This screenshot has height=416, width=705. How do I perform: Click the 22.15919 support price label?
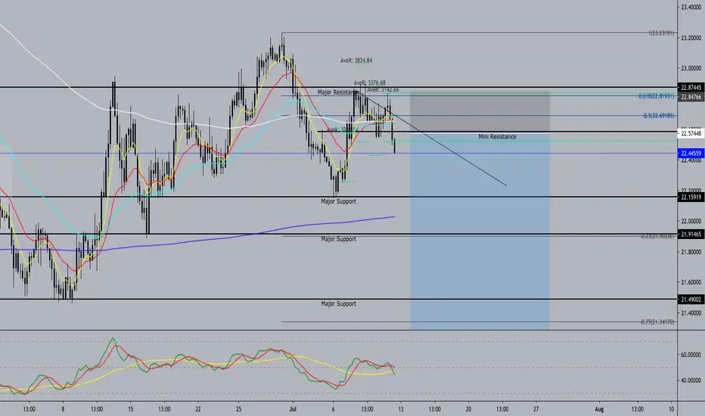tap(691, 197)
